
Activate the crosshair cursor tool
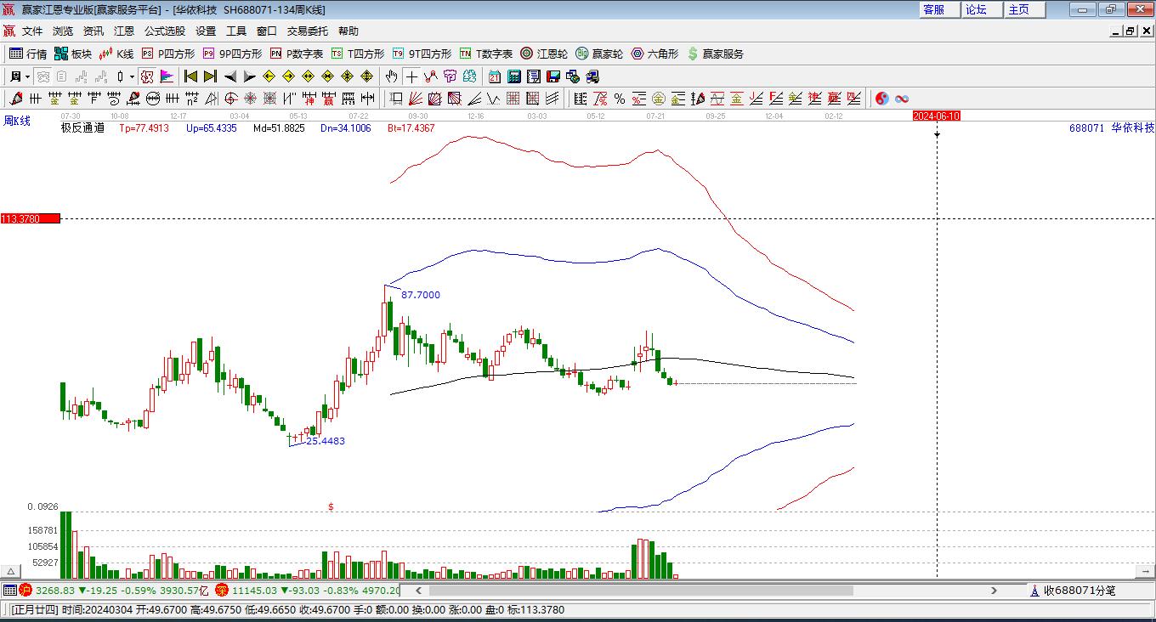(411, 76)
